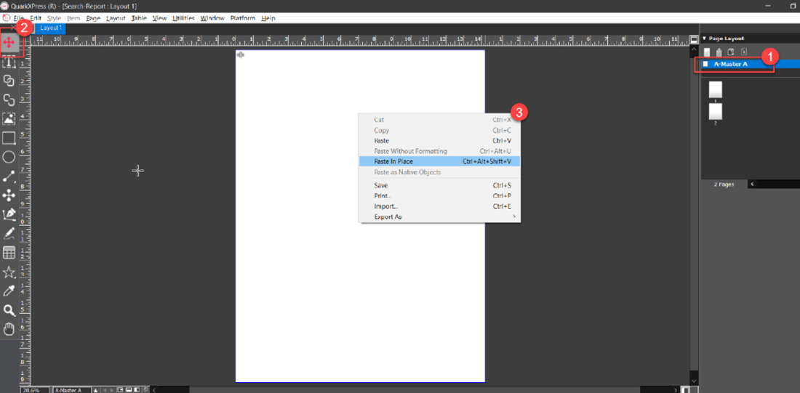Click the 2 Pages label in Page Layout
The height and width of the screenshot is (393, 800).
point(724,185)
